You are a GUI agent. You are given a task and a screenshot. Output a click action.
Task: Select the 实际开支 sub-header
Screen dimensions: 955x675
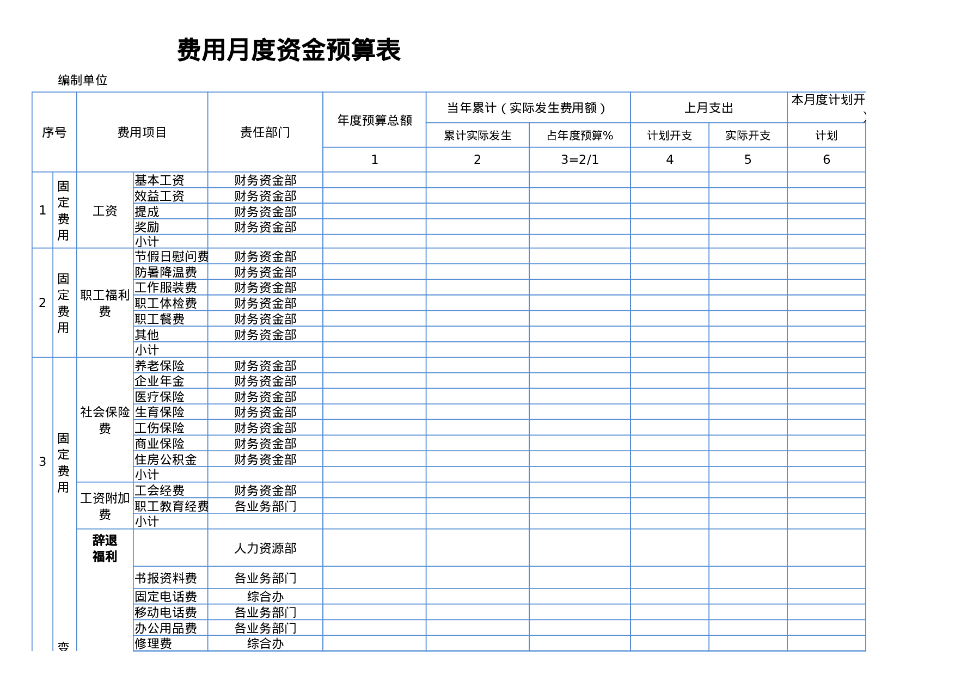tap(748, 136)
